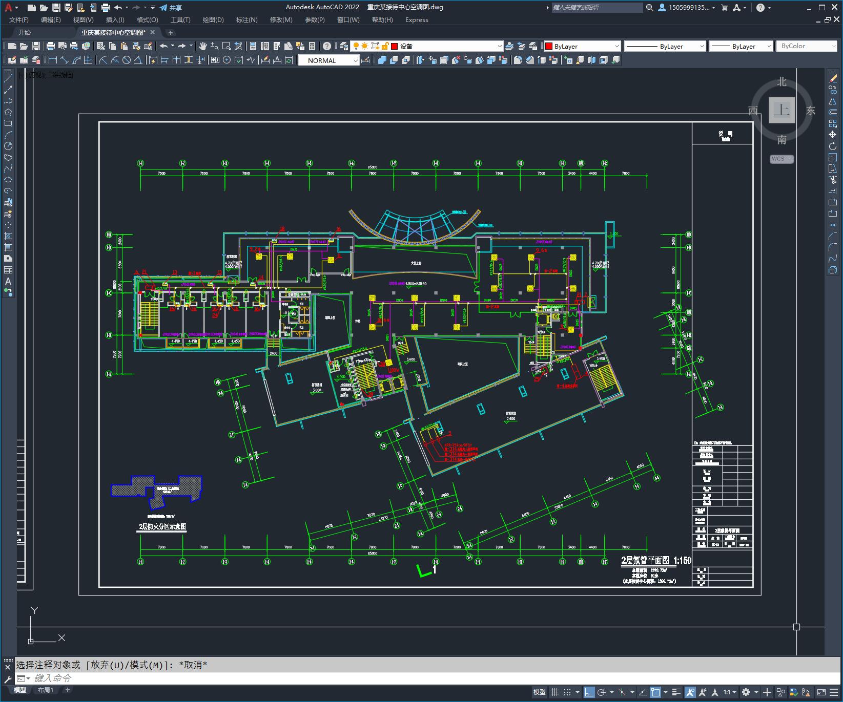Screen dimensions: 843x702
Task: Expand the object snap settings arrow
Action: [x=666, y=692]
